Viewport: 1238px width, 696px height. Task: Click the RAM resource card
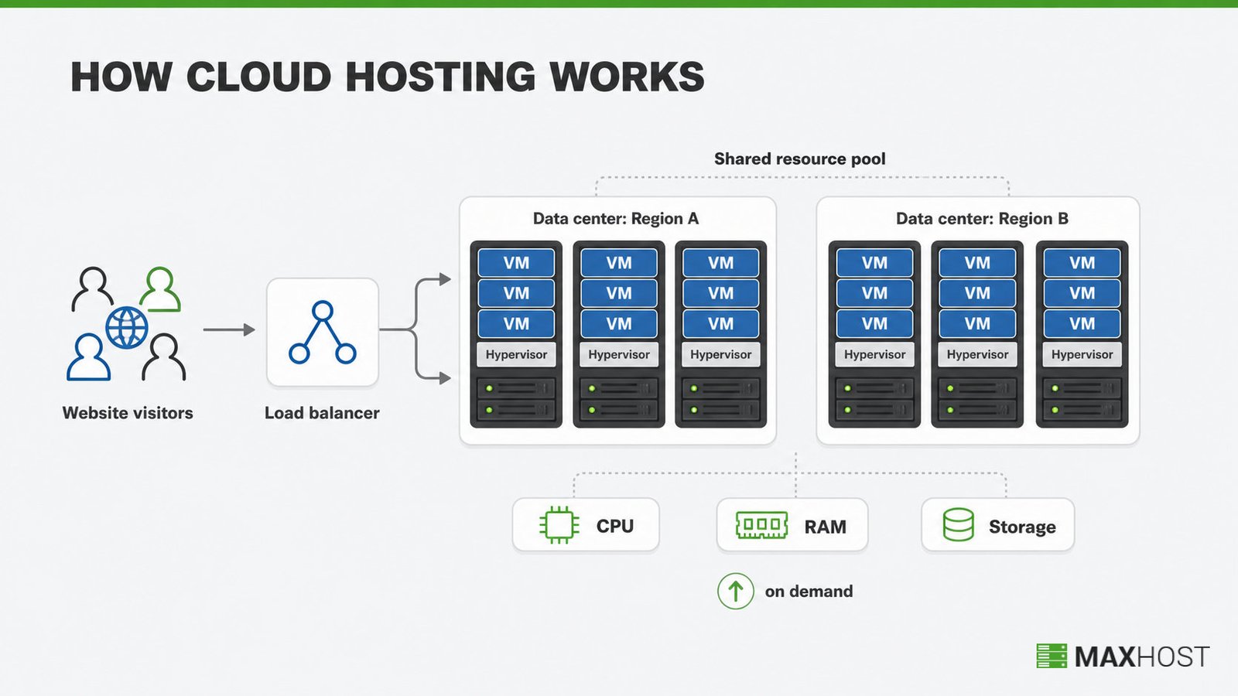coord(792,525)
